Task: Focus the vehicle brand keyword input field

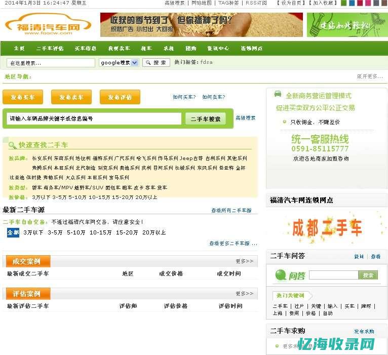Action: point(94,119)
